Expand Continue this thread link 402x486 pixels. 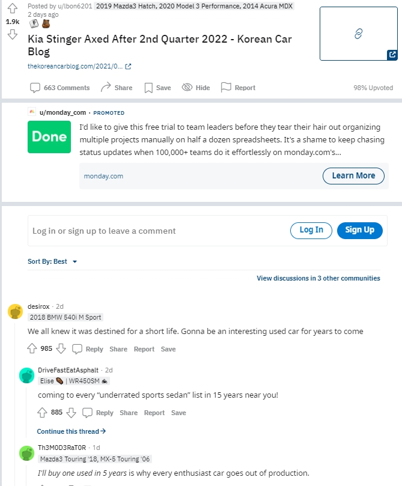(x=72, y=431)
